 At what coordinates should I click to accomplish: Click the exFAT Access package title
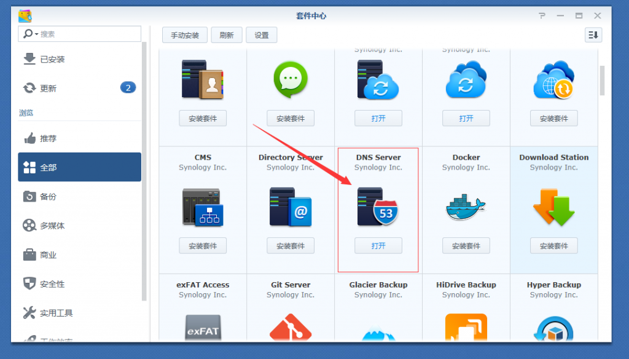click(203, 285)
